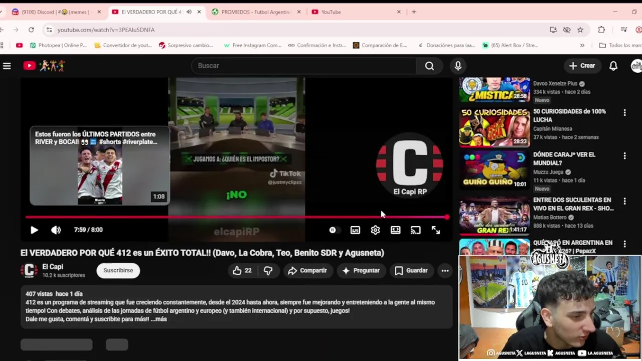Image resolution: width=642 pixels, height=361 pixels.
Task: Switch to theater mode
Action: (x=396, y=230)
